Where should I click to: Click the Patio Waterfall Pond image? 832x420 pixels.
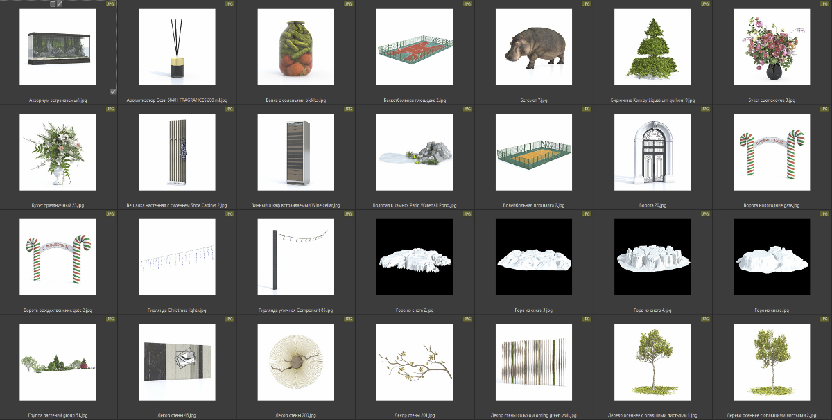point(415,152)
